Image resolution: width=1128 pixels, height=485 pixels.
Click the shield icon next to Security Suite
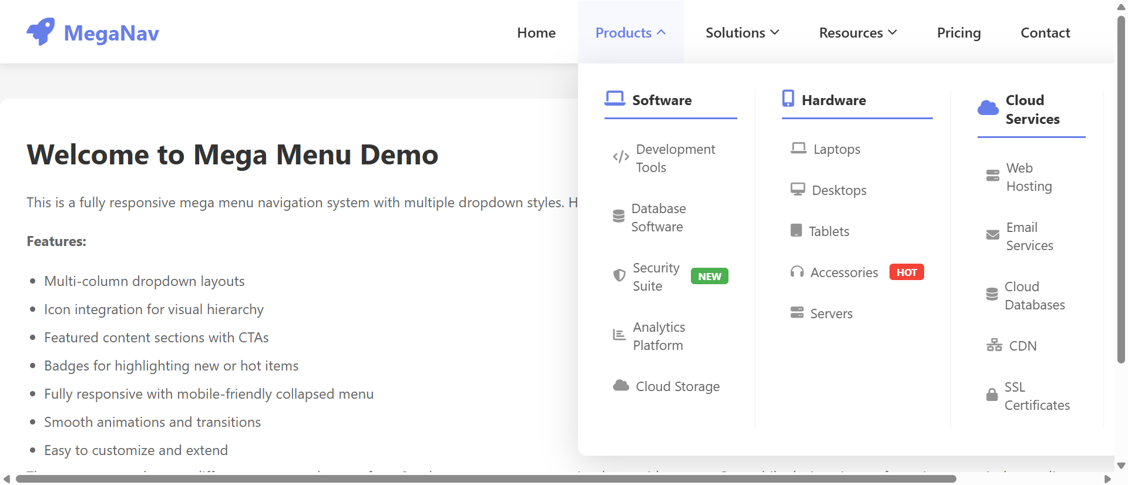tap(619, 275)
